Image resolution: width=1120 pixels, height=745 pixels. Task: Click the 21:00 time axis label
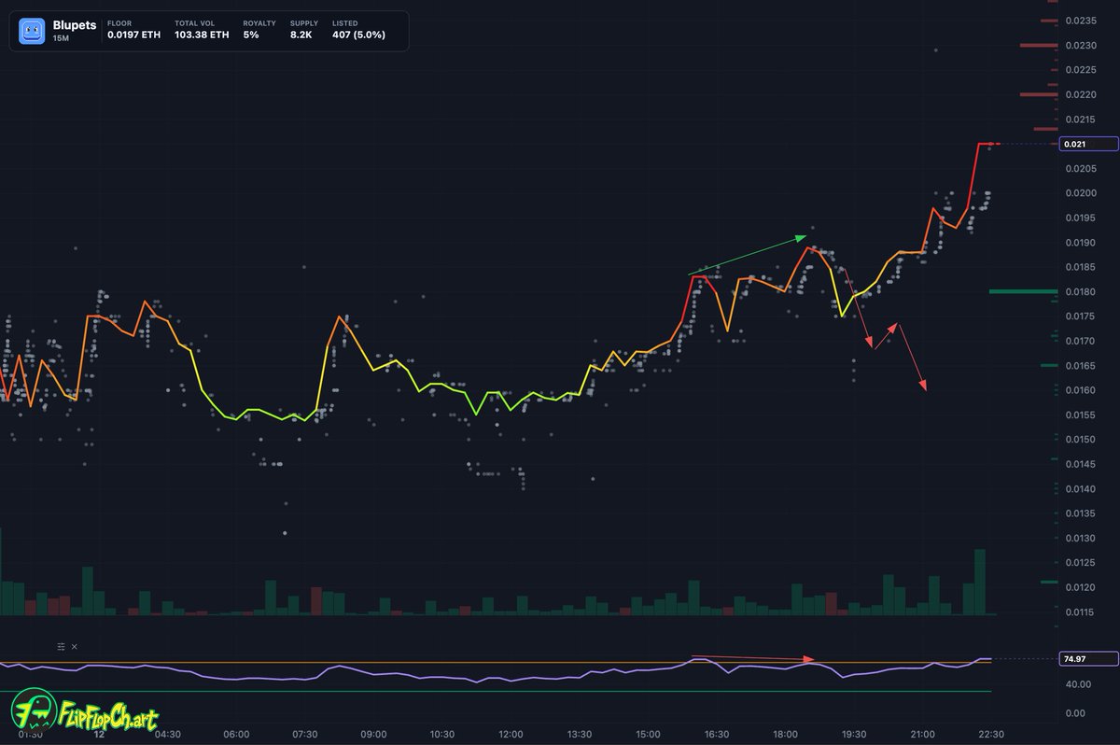[923, 734]
